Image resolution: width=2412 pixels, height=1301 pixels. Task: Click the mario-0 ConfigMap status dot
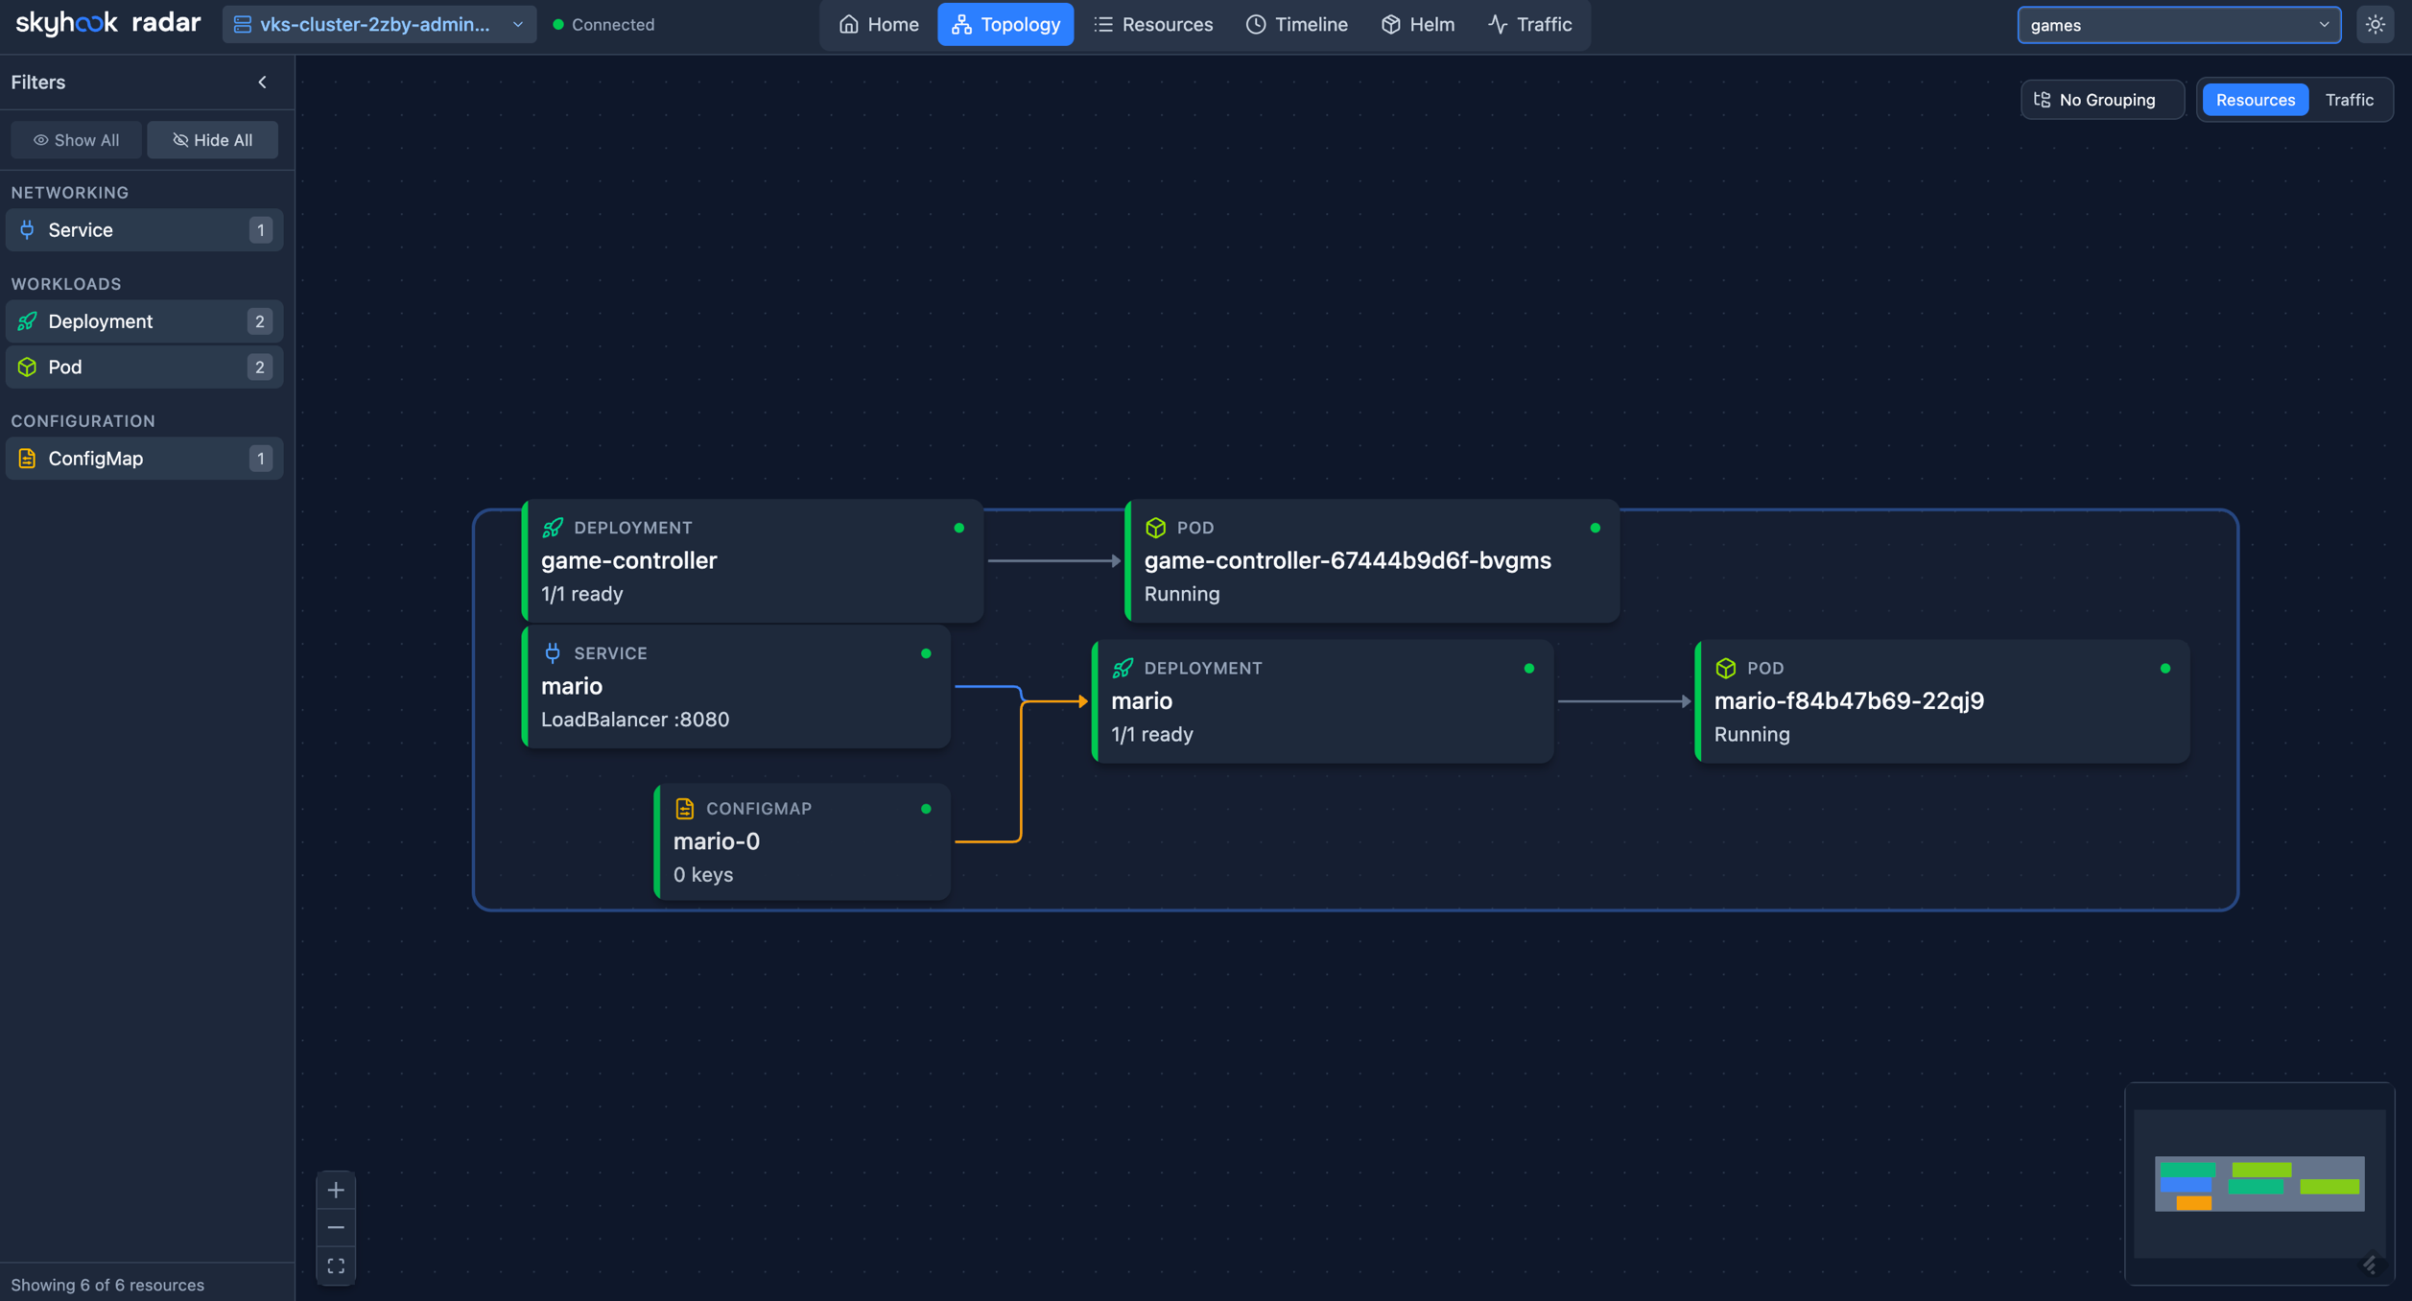926,809
